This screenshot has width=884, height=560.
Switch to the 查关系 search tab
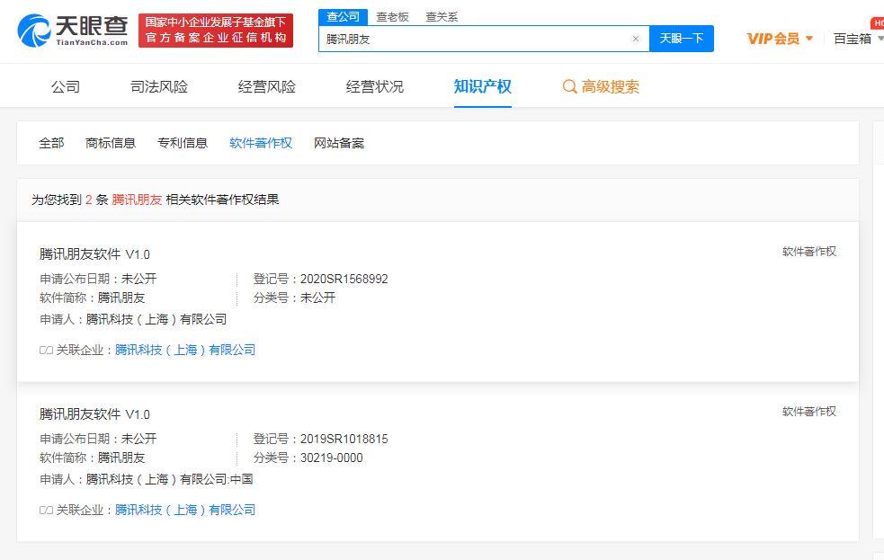[x=440, y=16]
